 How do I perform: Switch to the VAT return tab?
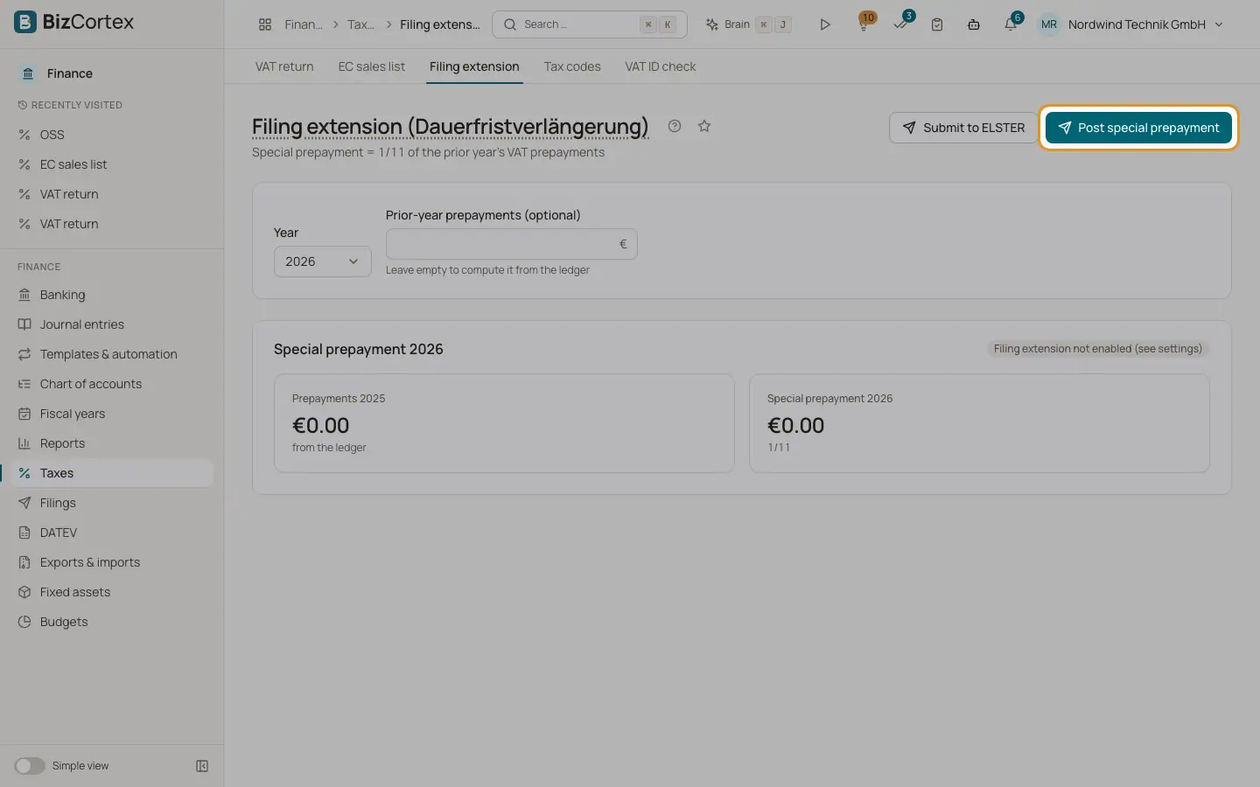(284, 66)
